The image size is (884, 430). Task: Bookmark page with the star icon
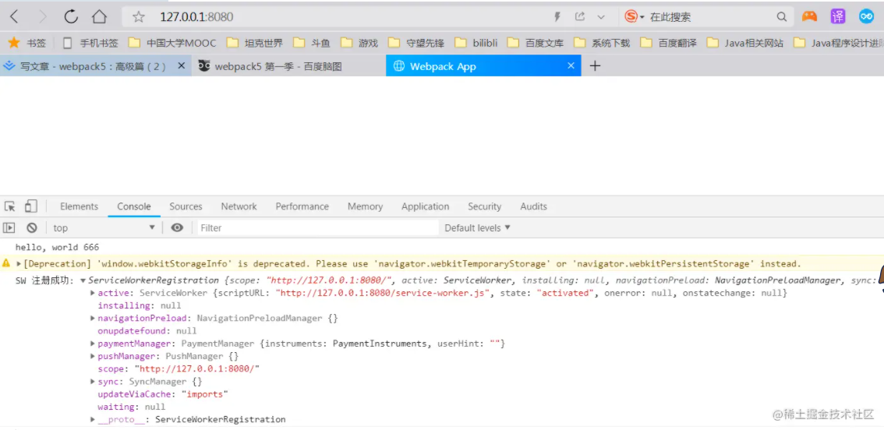(x=138, y=17)
